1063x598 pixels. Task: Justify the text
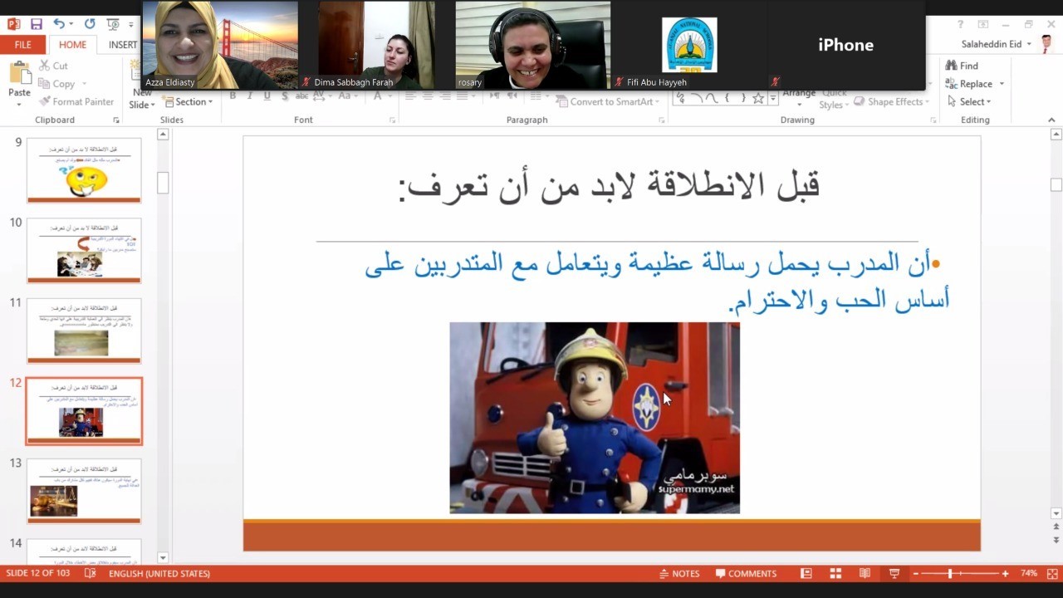[461, 97]
